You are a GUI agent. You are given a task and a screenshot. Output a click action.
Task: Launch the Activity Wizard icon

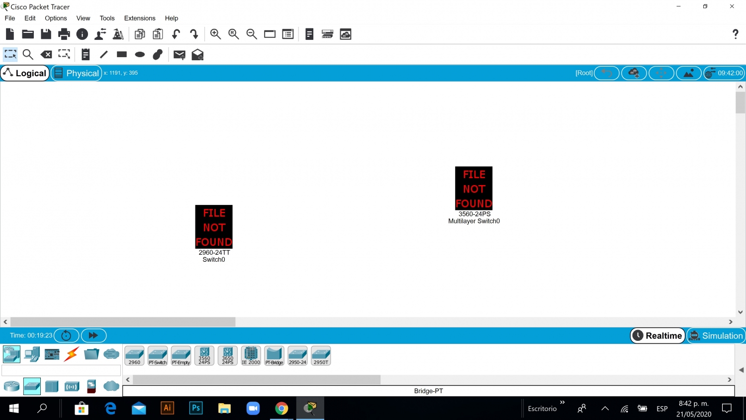118,34
